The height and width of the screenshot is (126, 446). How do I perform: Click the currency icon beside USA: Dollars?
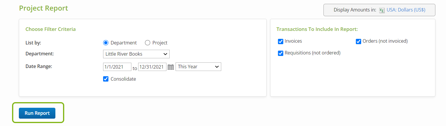pyautogui.click(x=382, y=10)
